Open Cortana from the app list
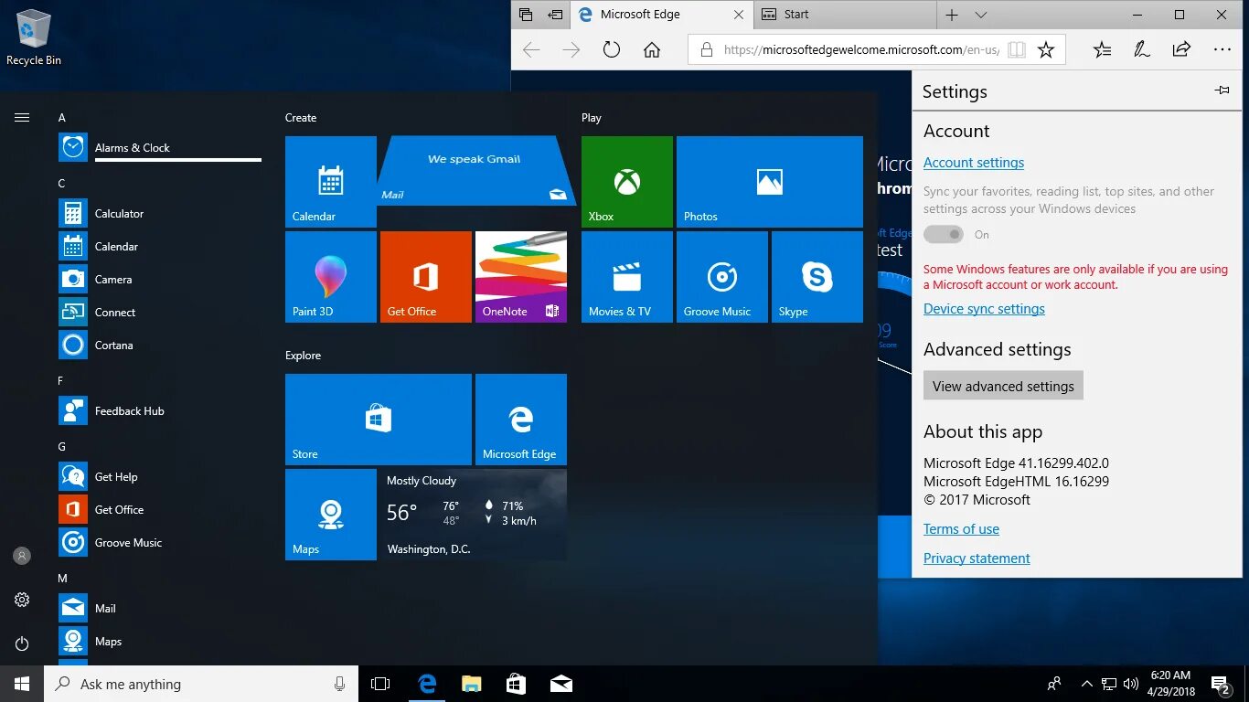This screenshot has width=1249, height=702. click(160, 345)
